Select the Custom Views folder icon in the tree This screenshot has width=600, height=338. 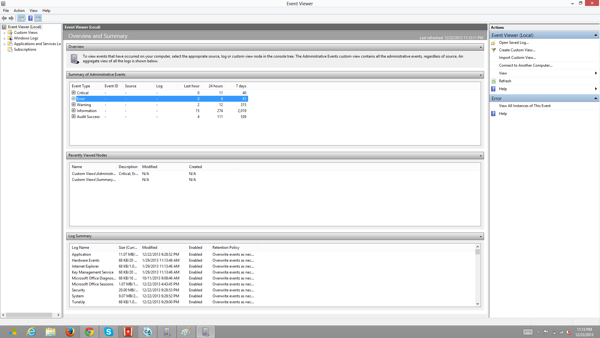pos(10,33)
